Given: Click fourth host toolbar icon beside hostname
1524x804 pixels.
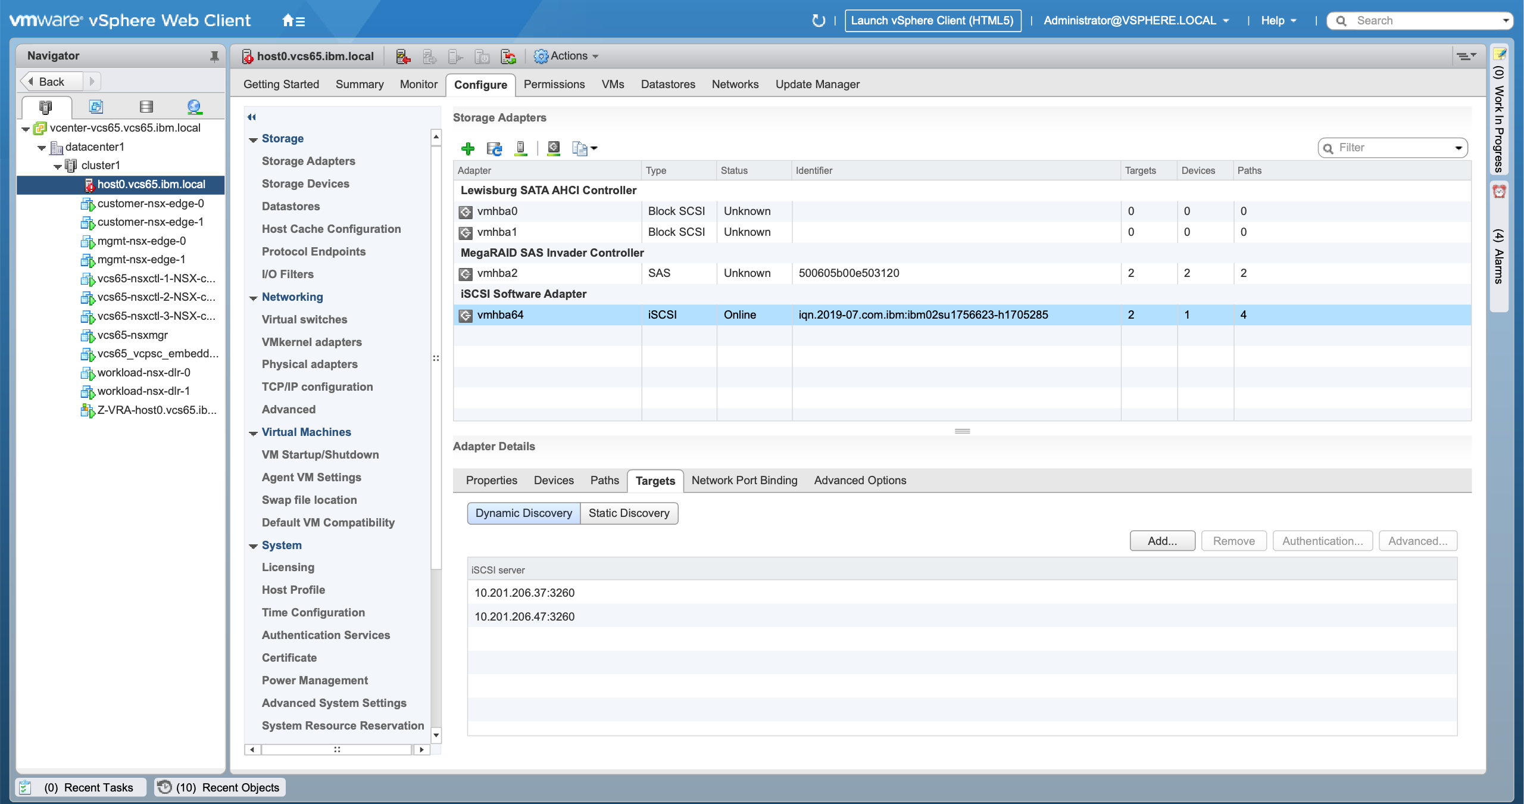Looking at the screenshot, I should pos(482,57).
